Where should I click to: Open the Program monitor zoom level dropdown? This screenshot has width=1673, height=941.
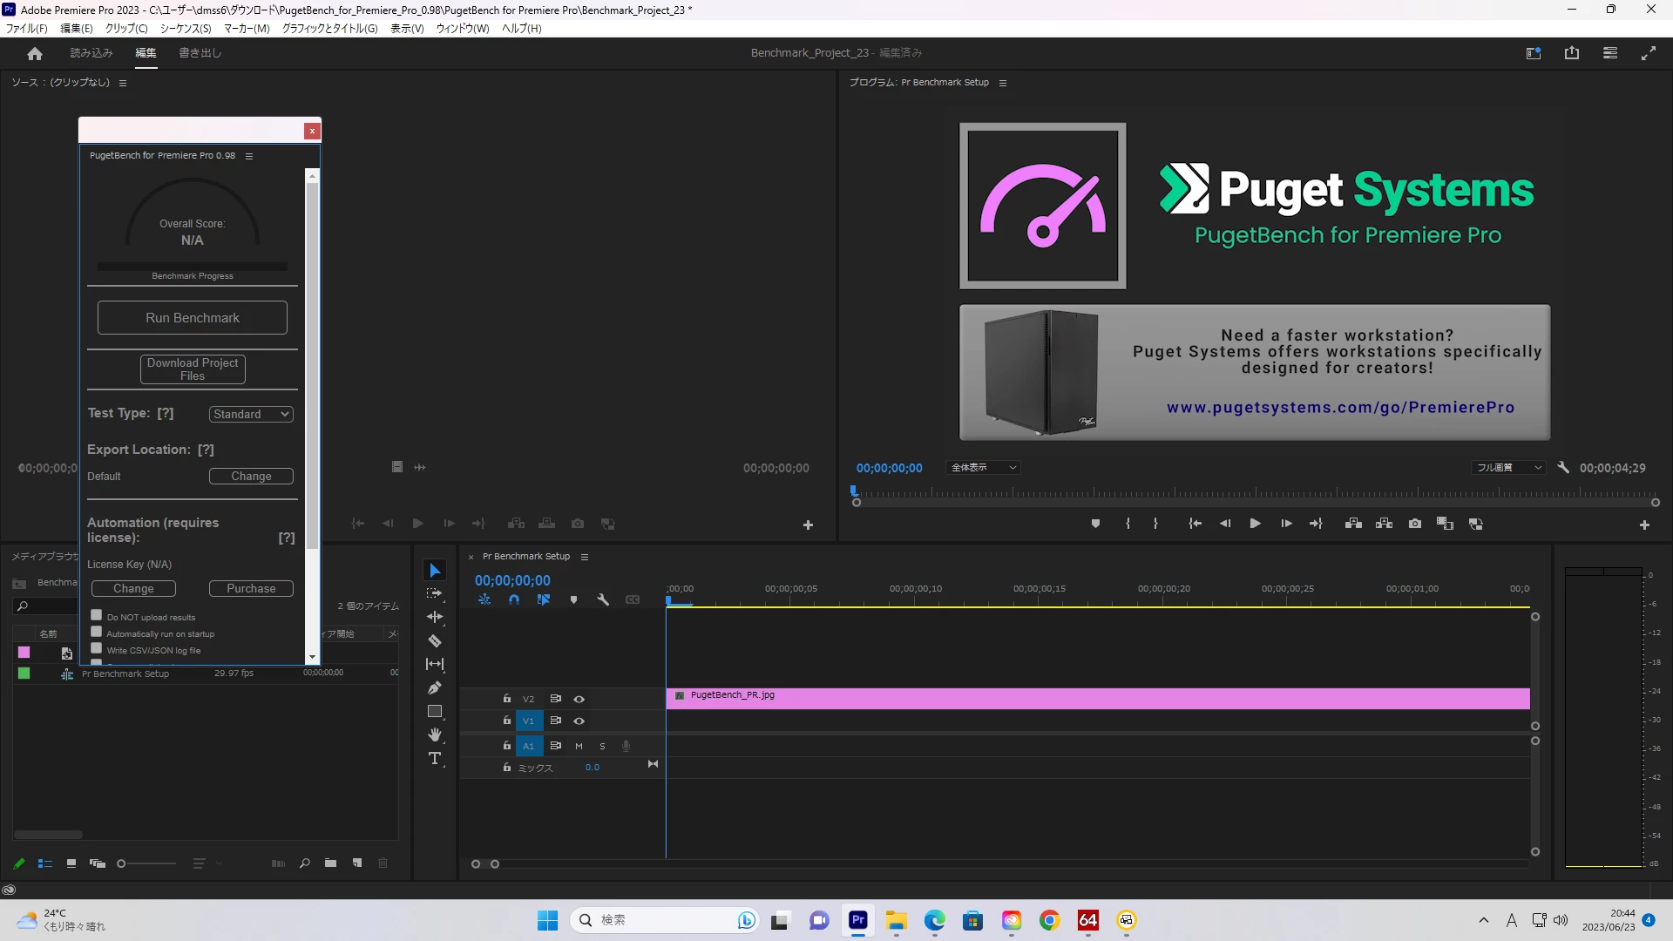tap(983, 468)
